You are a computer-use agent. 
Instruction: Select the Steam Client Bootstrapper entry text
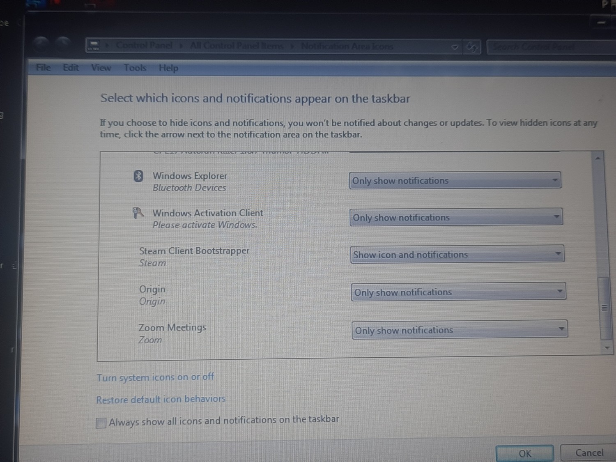click(194, 251)
